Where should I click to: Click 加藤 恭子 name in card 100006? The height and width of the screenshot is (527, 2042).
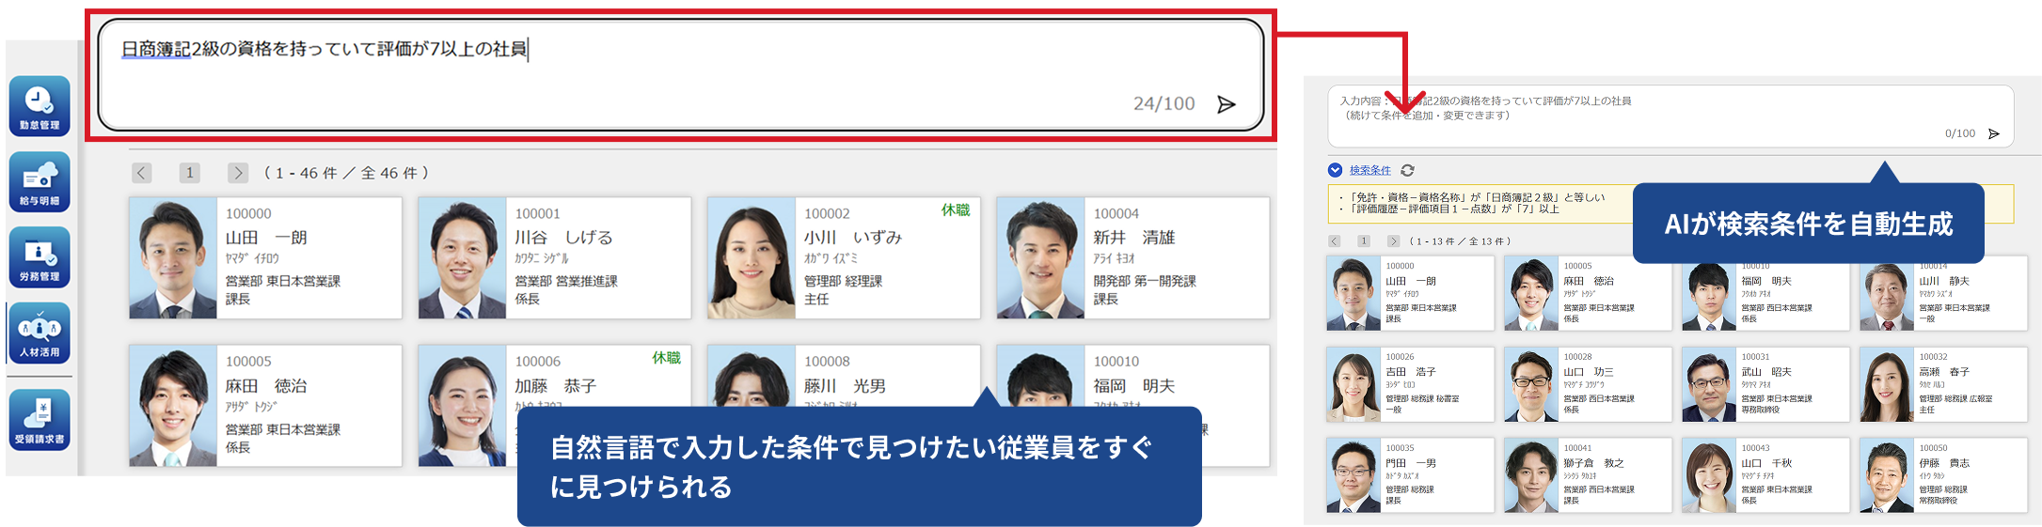(x=556, y=386)
